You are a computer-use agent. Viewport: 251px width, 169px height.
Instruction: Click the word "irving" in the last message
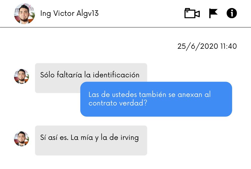tap(130, 138)
